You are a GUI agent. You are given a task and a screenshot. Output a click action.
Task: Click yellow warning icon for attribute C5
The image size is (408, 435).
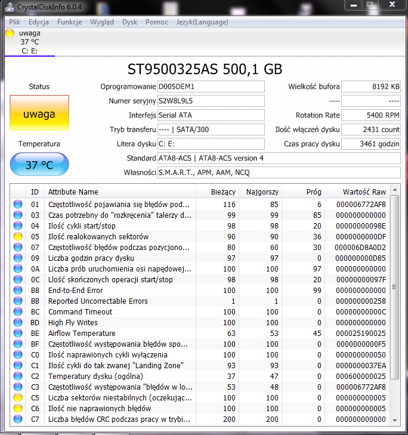(18, 398)
